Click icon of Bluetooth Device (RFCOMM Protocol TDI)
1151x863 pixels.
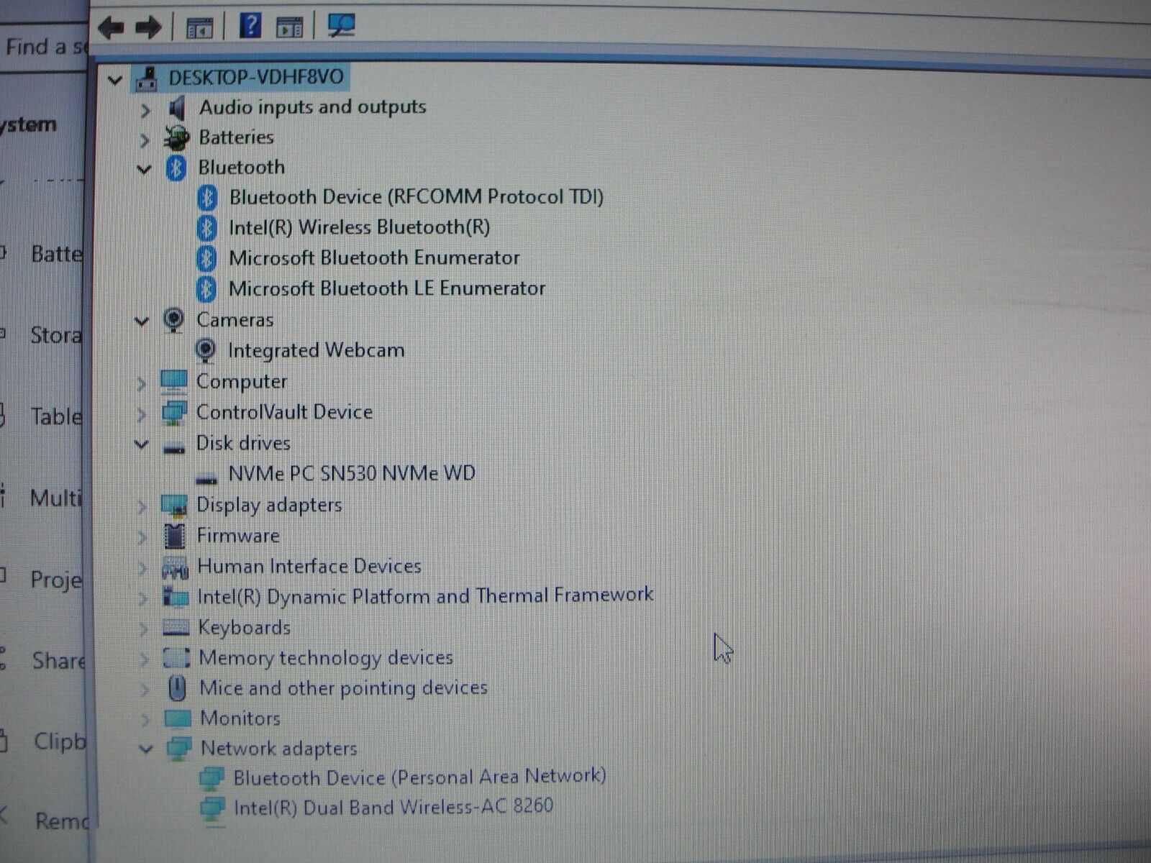point(207,198)
